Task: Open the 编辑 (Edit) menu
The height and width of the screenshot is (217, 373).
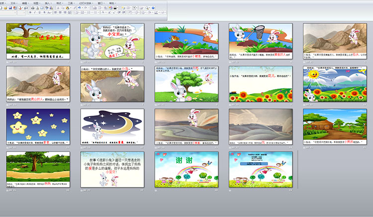Action: [x=24, y=3]
